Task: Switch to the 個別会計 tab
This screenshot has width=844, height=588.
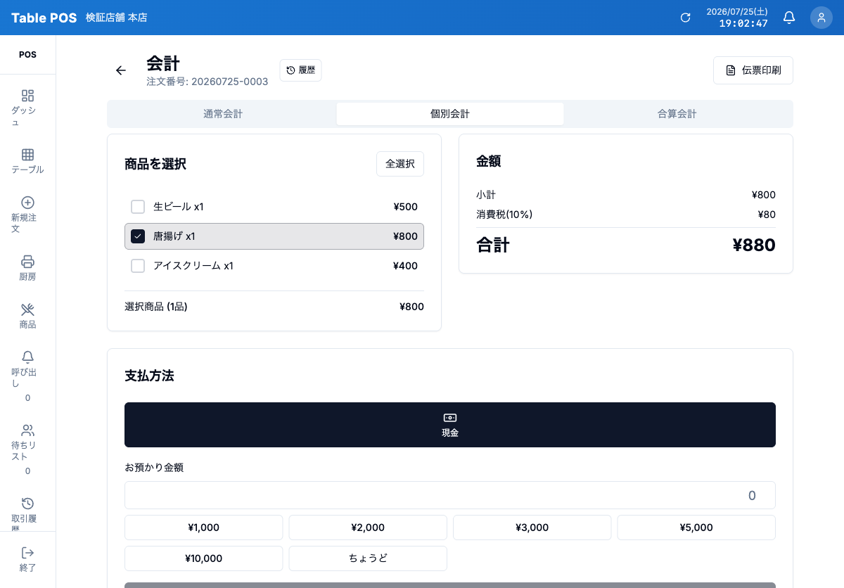Action: point(450,114)
